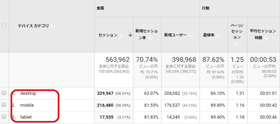This screenshot has height=124, width=280.
Task: Click the sort arrow next to セッション
Action: coord(130,35)
